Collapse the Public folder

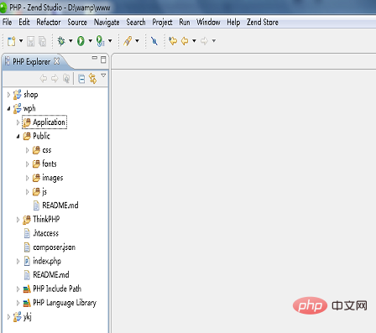click(18, 137)
